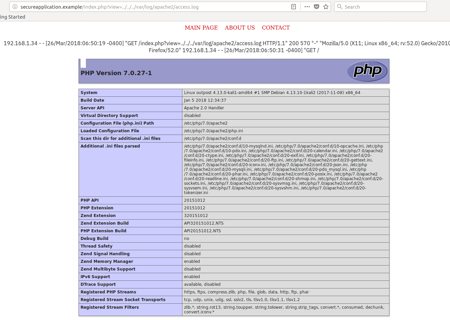
Task: Open the page actions three-dot menu
Action: pos(307,7)
